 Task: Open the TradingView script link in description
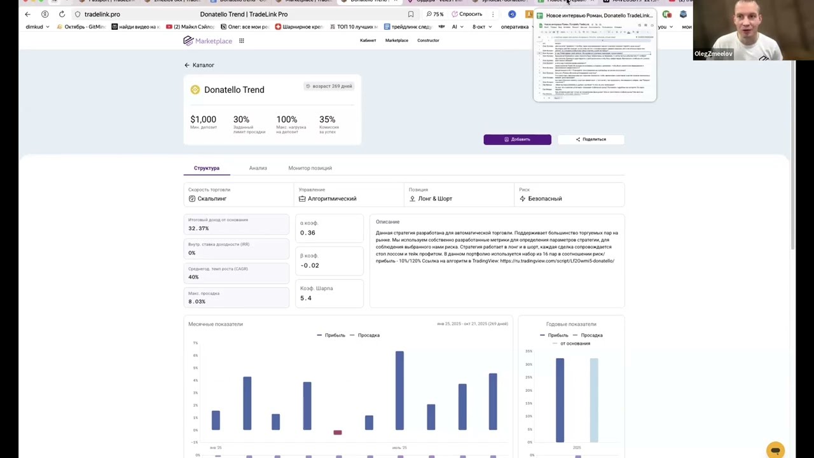pos(557,261)
